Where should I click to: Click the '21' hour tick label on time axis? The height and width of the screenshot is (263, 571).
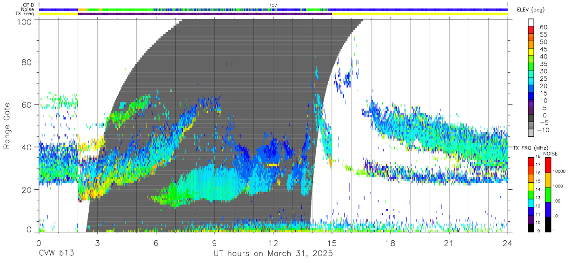coord(449,243)
